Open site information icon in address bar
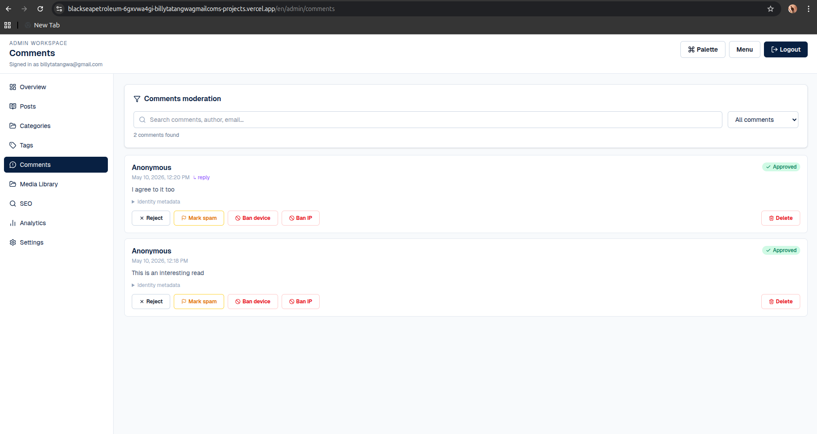The height and width of the screenshot is (434, 817). coord(59,9)
